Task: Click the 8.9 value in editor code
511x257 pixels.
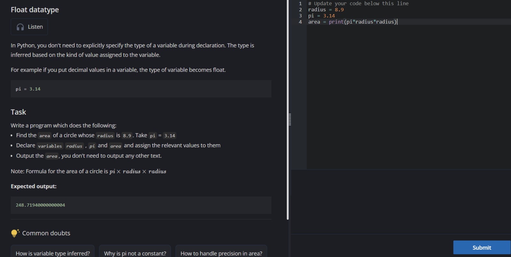Action: (339, 10)
